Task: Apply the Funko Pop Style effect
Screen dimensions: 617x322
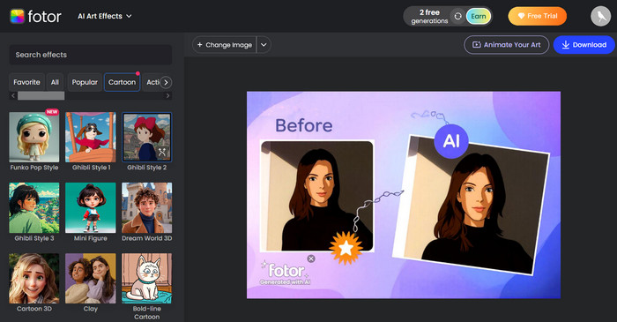Action: (34, 138)
